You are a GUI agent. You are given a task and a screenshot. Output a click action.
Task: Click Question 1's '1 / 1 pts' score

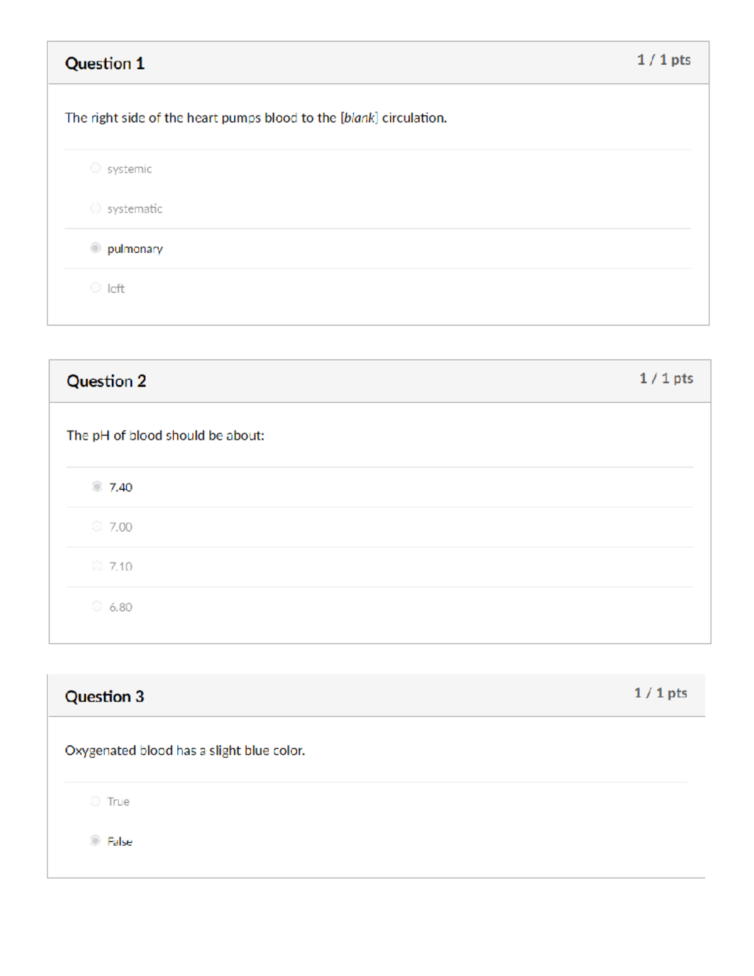click(x=664, y=60)
